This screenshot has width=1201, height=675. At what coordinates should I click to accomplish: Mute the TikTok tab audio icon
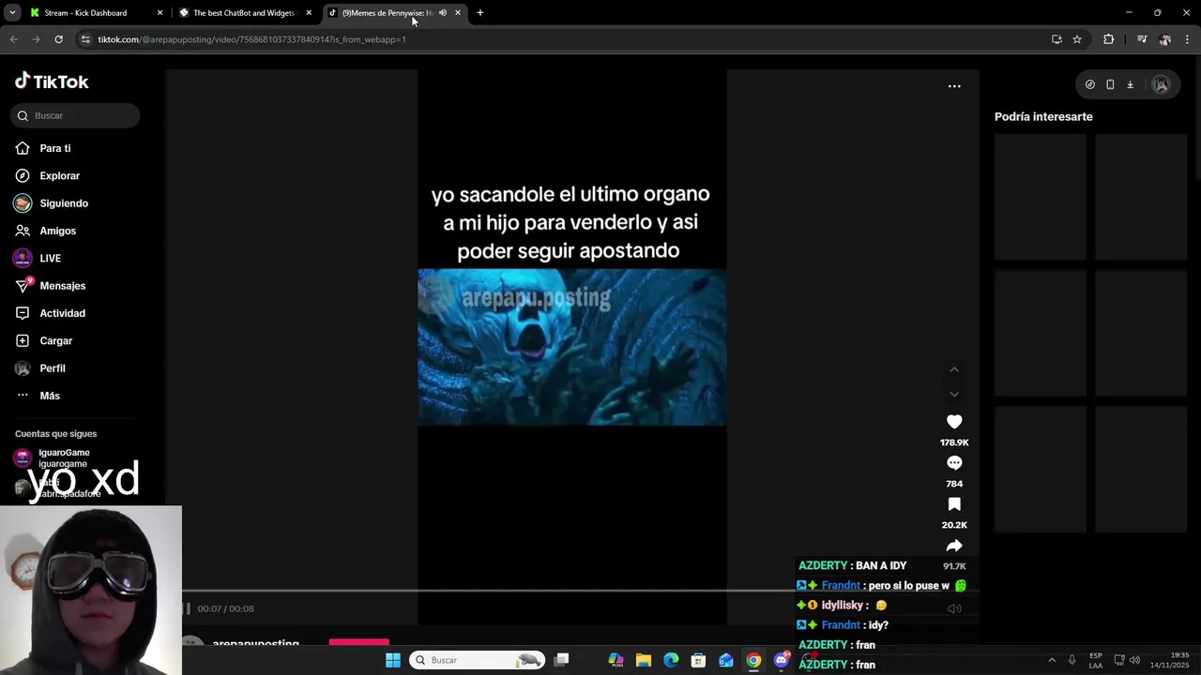443,13
